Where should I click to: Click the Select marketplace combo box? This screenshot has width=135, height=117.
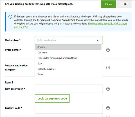point(69,40)
